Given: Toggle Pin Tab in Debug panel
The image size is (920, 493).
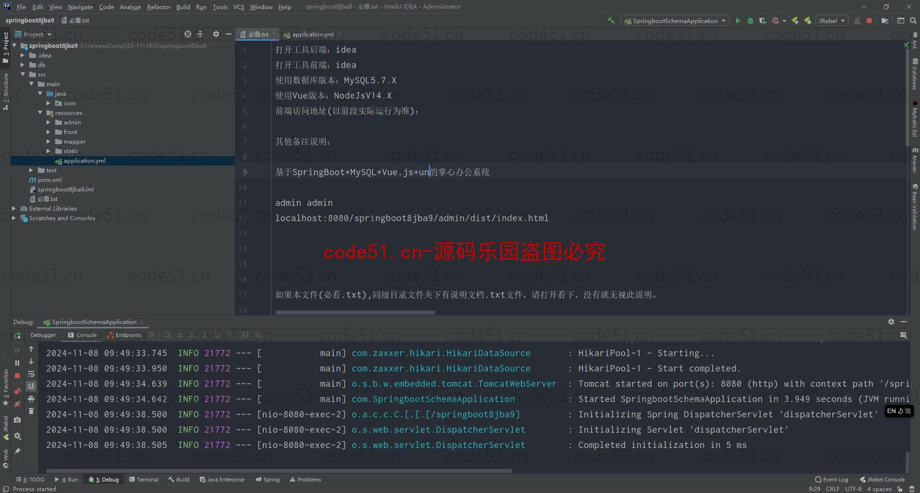Looking at the screenshot, I should click(x=17, y=451).
